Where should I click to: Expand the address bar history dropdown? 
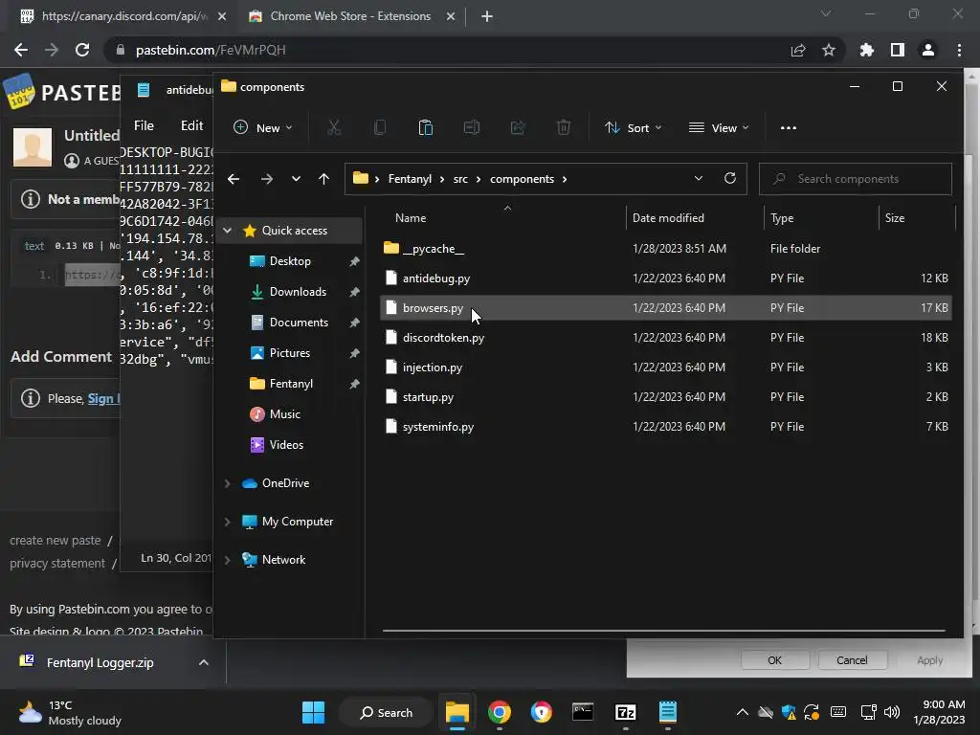pyautogui.click(x=698, y=179)
